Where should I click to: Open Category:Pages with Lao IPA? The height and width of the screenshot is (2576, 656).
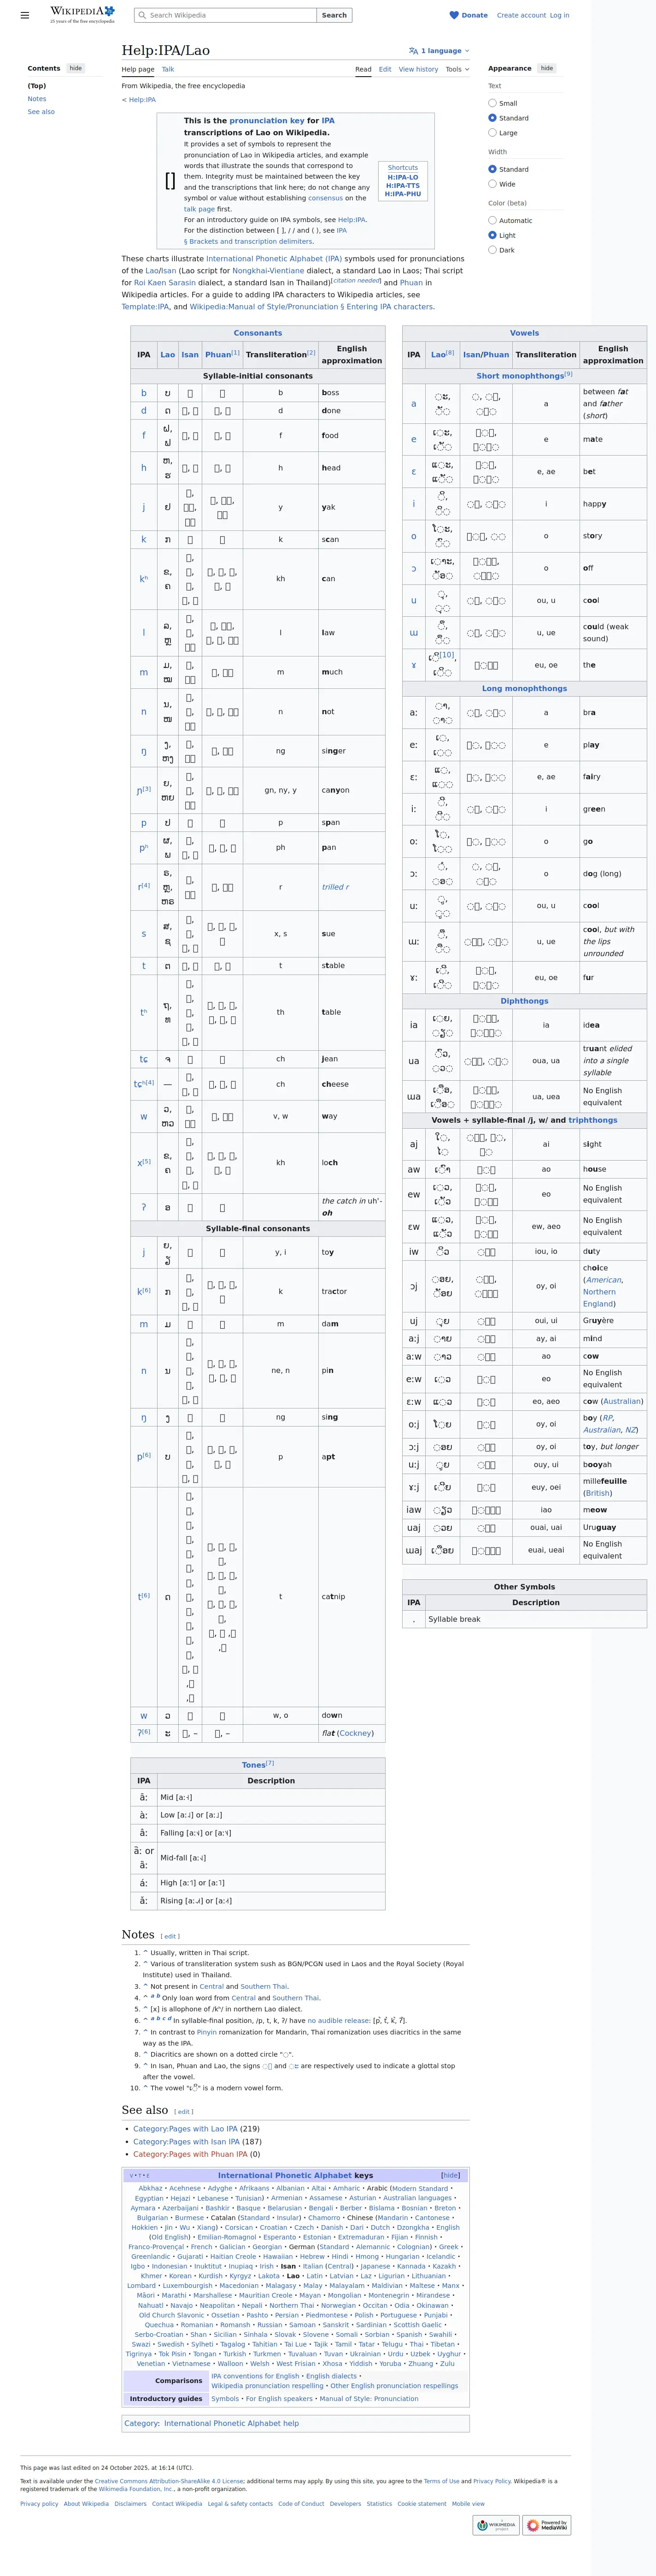coord(185,2129)
